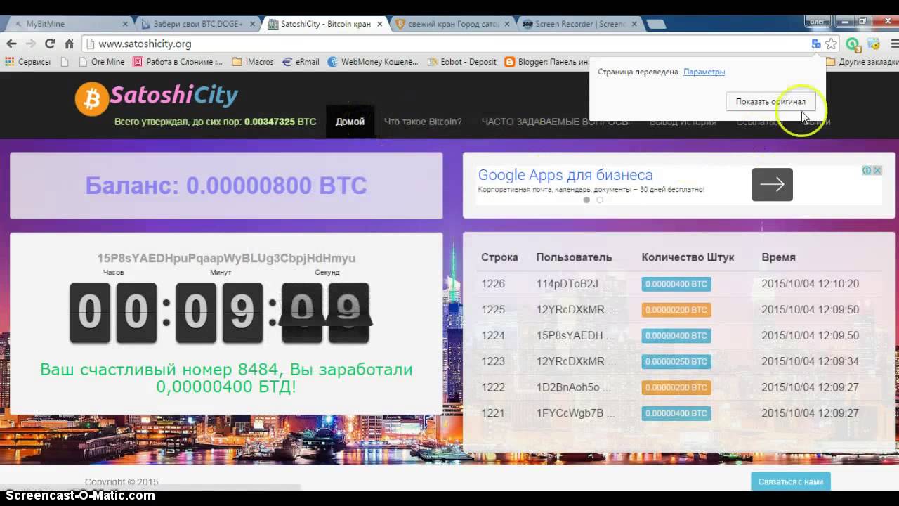Select the first ad carousel dot

586,200
